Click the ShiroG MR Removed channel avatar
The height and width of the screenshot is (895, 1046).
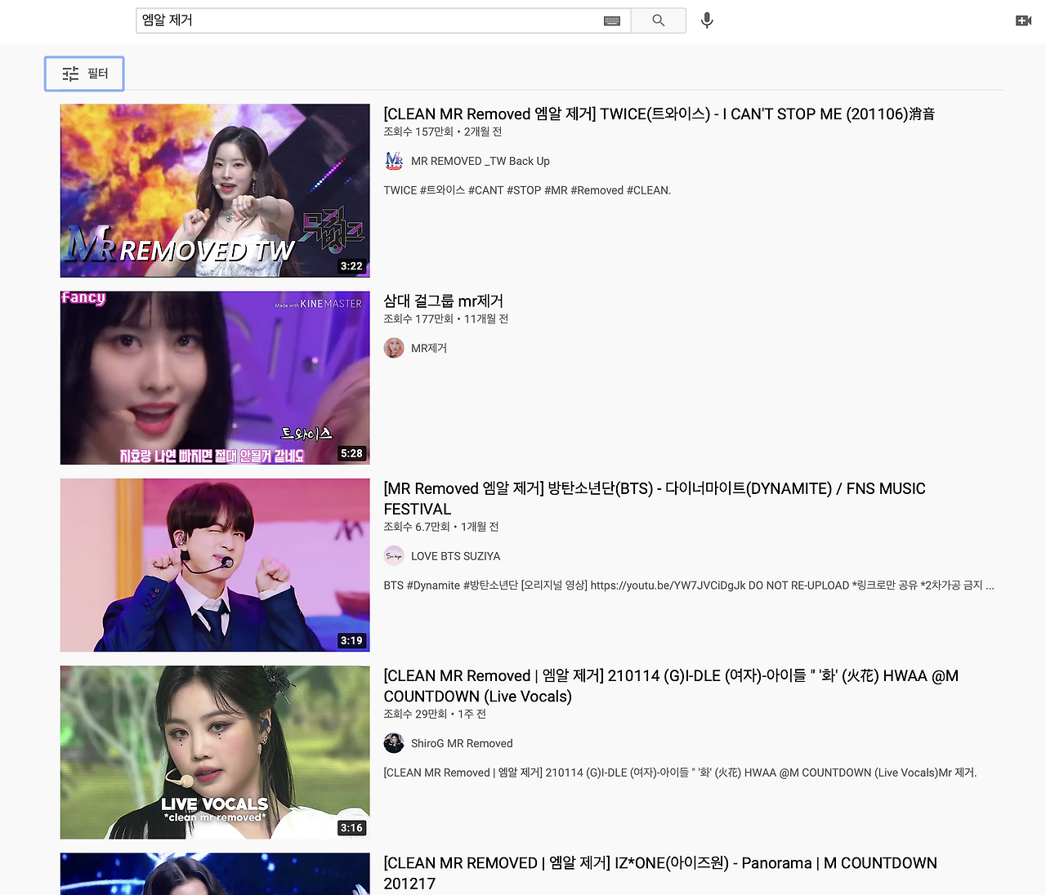coord(394,743)
